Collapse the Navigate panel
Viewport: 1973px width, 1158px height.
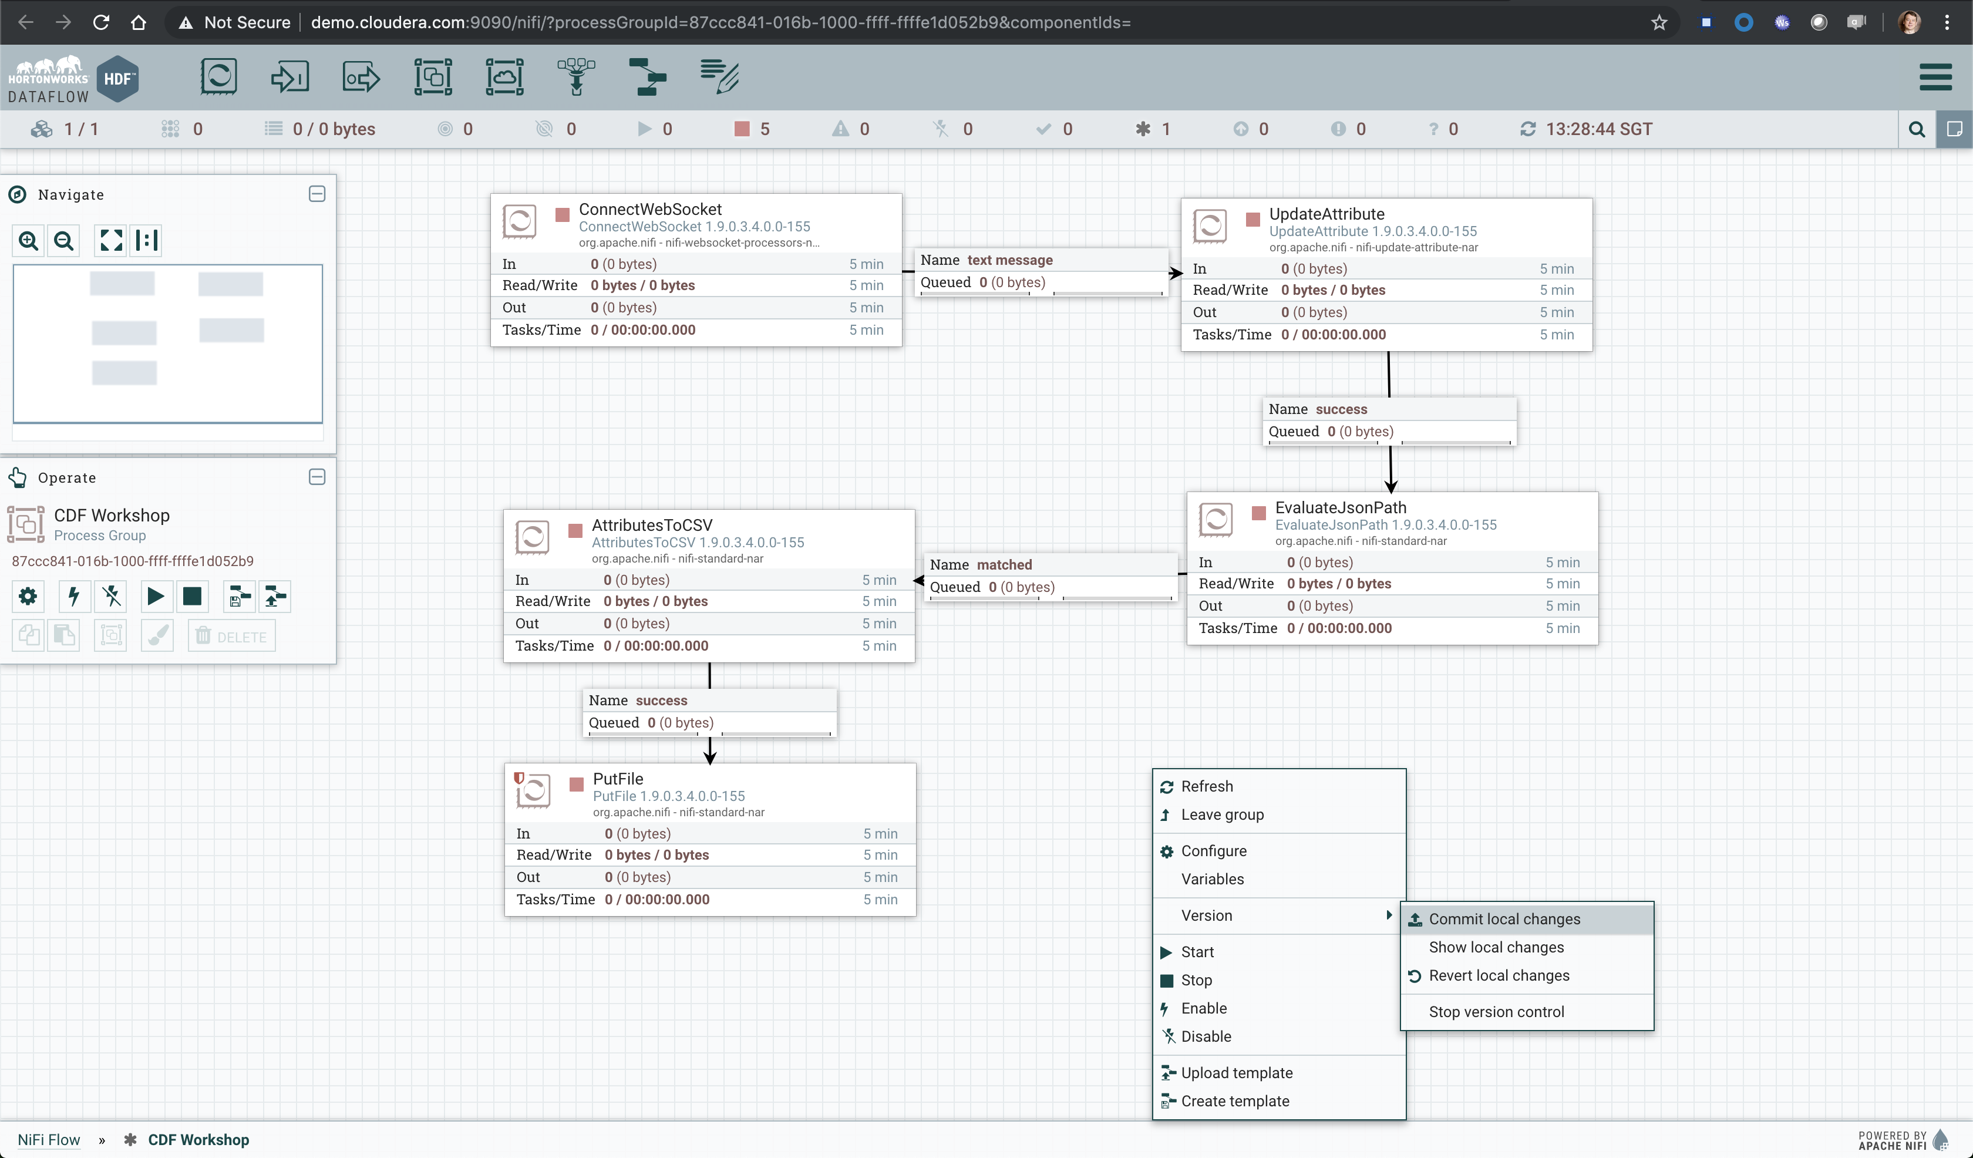(317, 194)
